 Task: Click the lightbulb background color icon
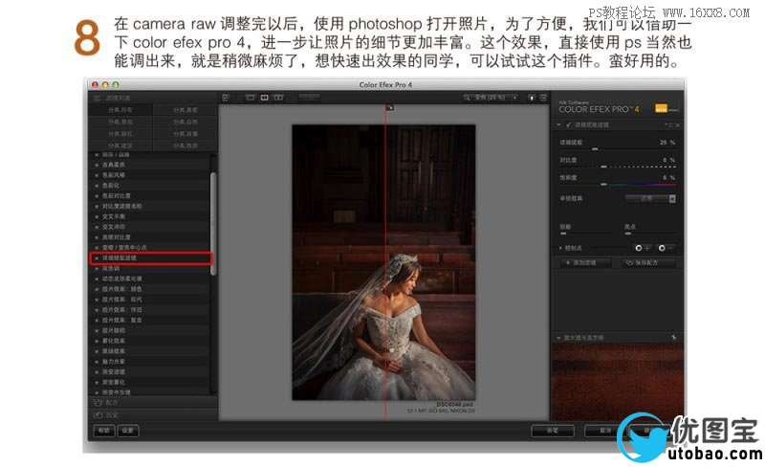[x=532, y=98]
